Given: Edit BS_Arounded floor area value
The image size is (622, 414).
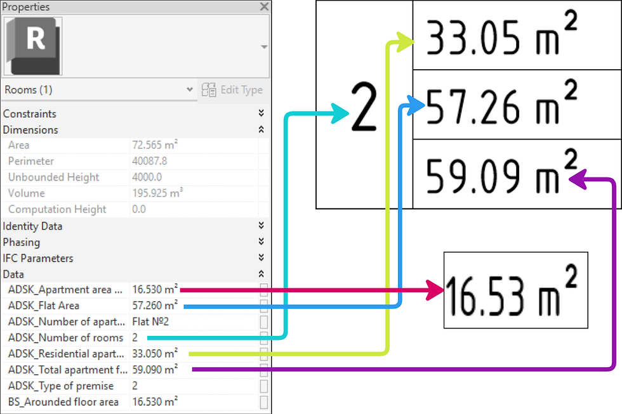Looking at the screenshot, I should click(x=194, y=402).
